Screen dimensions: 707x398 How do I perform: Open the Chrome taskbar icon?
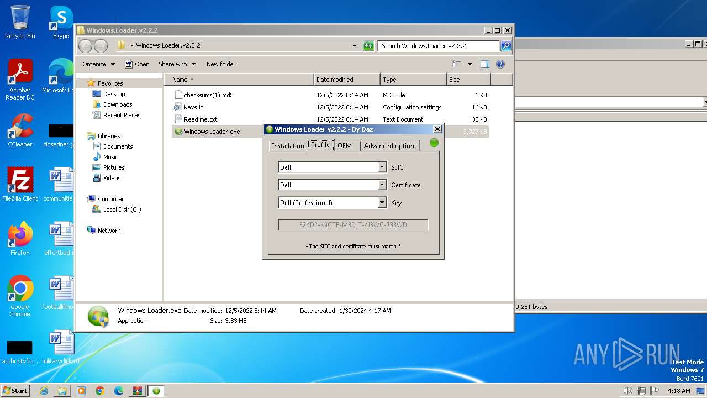[x=100, y=391]
